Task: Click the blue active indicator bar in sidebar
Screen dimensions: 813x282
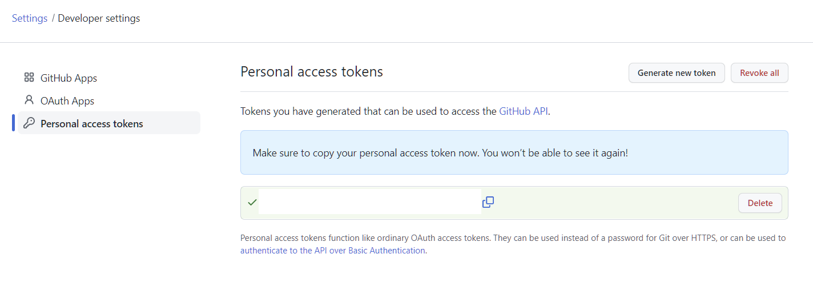Action: tap(13, 123)
